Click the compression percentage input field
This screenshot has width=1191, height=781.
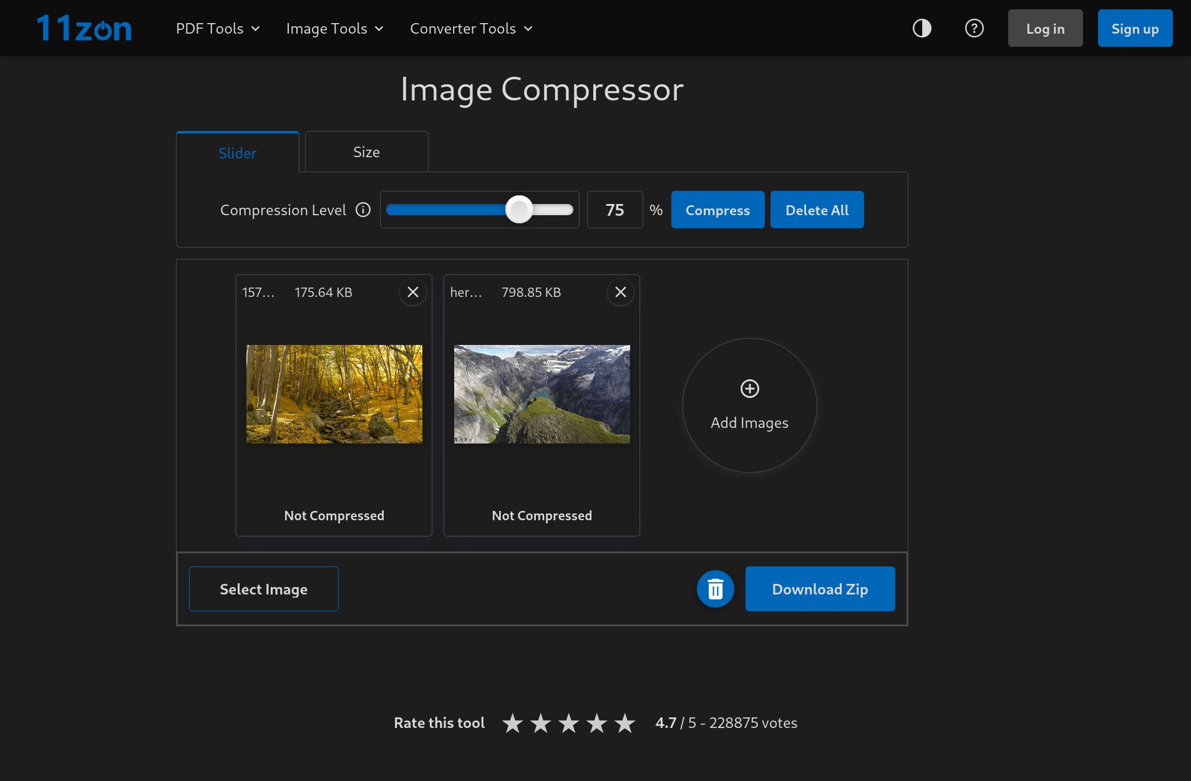coord(615,210)
